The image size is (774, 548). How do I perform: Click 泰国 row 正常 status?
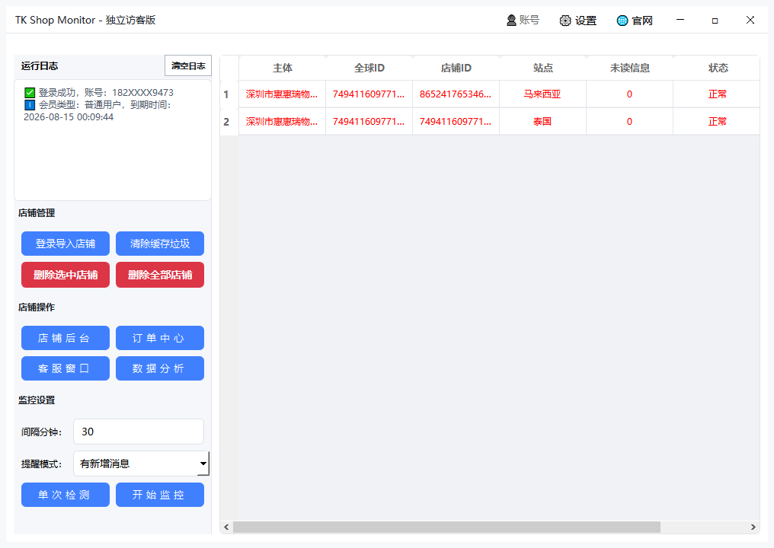717,121
